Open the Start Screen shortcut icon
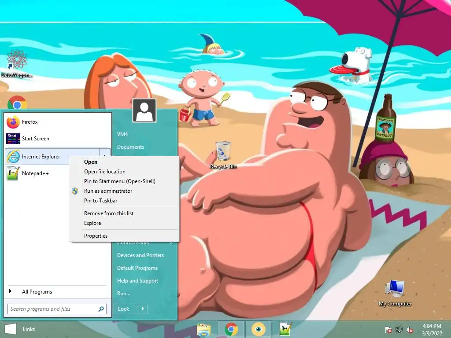This screenshot has height=338, width=451. click(x=13, y=139)
